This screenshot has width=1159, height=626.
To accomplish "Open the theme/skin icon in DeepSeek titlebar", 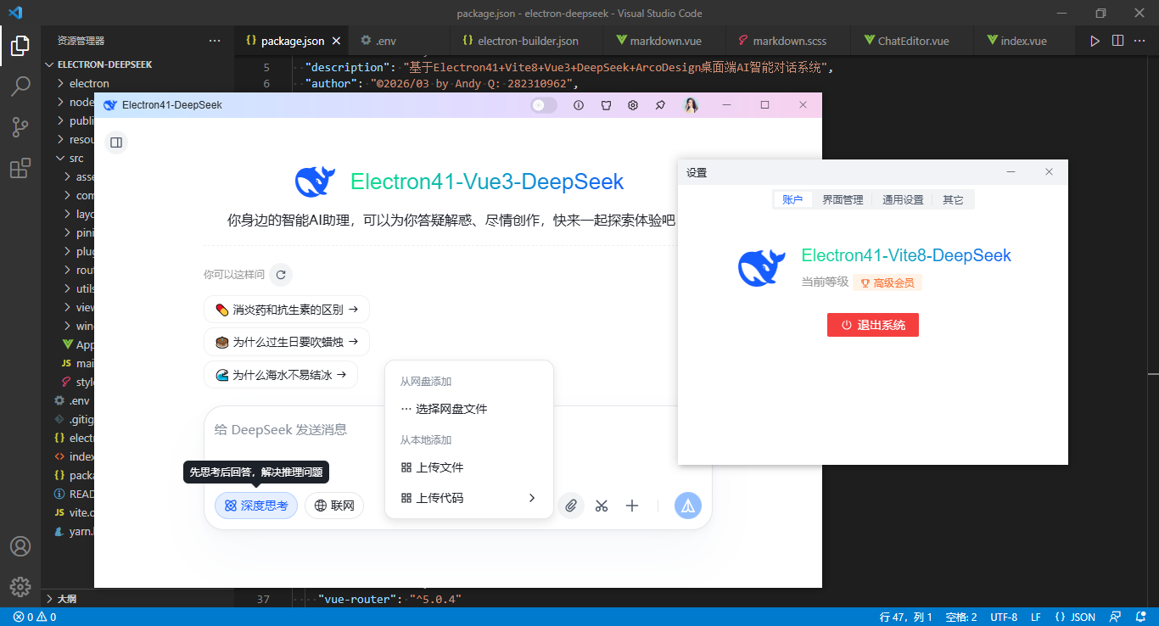I will [604, 104].
